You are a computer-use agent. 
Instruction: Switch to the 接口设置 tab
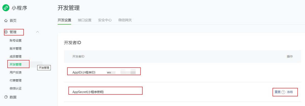point(85,20)
